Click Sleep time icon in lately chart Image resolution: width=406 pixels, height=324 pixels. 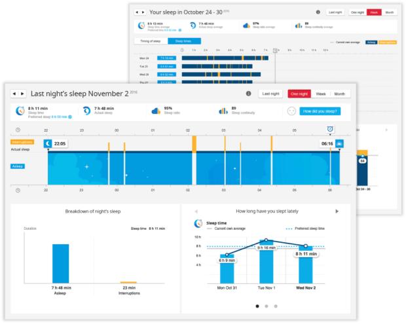pos(198,223)
